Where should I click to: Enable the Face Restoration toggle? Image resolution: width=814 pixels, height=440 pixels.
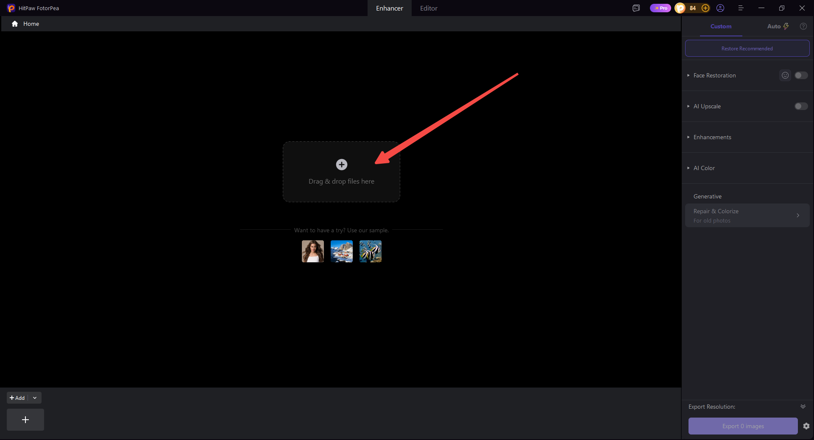pos(801,75)
